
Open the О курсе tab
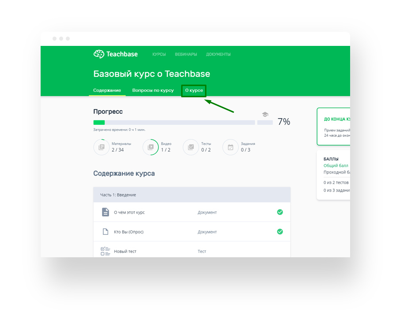(194, 90)
